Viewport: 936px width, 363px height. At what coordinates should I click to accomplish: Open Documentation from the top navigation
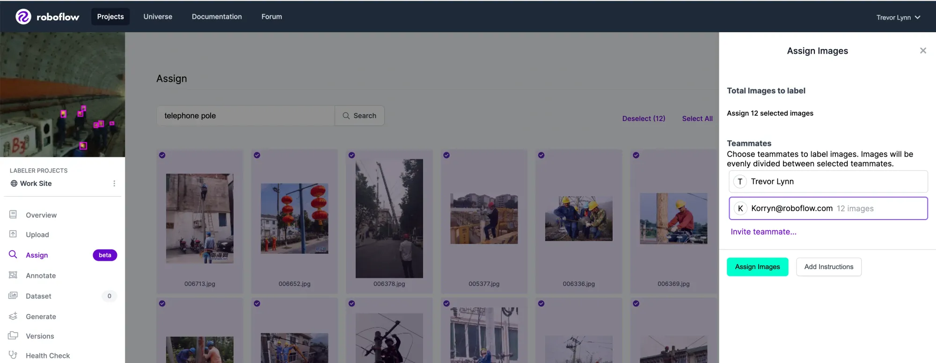click(217, 16)
